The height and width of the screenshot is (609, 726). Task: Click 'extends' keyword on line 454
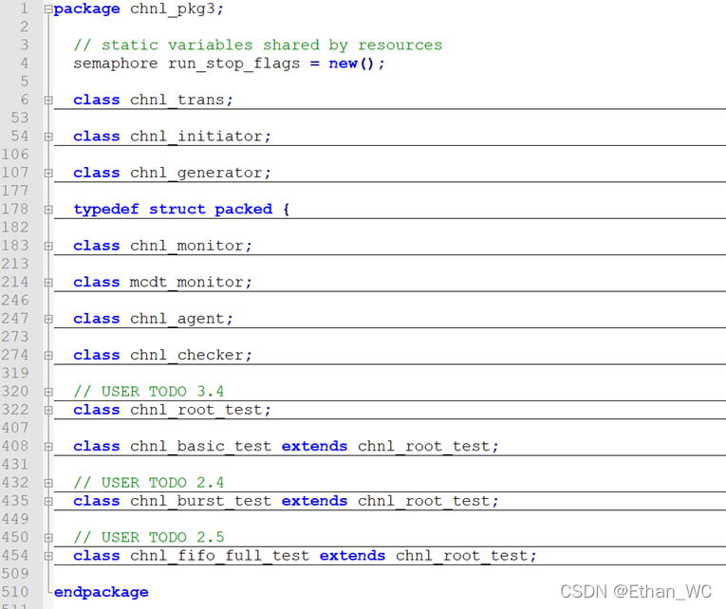tap(352, 556)
